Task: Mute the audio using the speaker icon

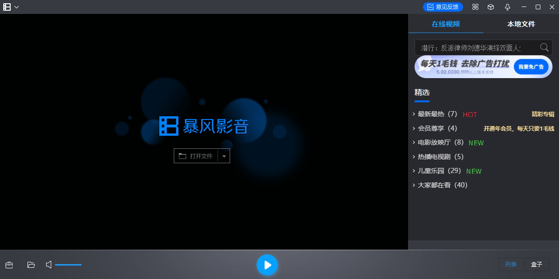Action: (x=49, y=265)
